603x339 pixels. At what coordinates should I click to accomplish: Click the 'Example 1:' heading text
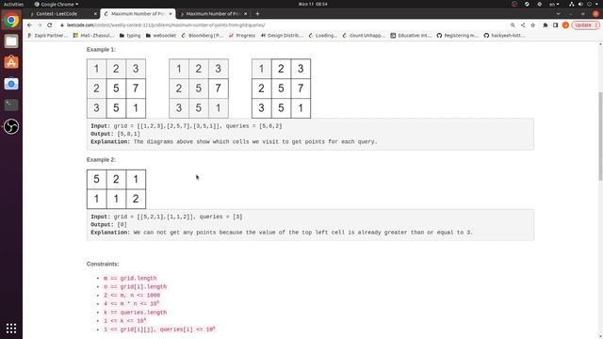[101, 50]
